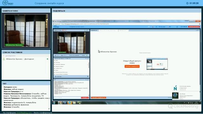Open the folder icon in the shared taskbar
The height and width of the screenshot is (114, 203).
[x=74, y=103]
